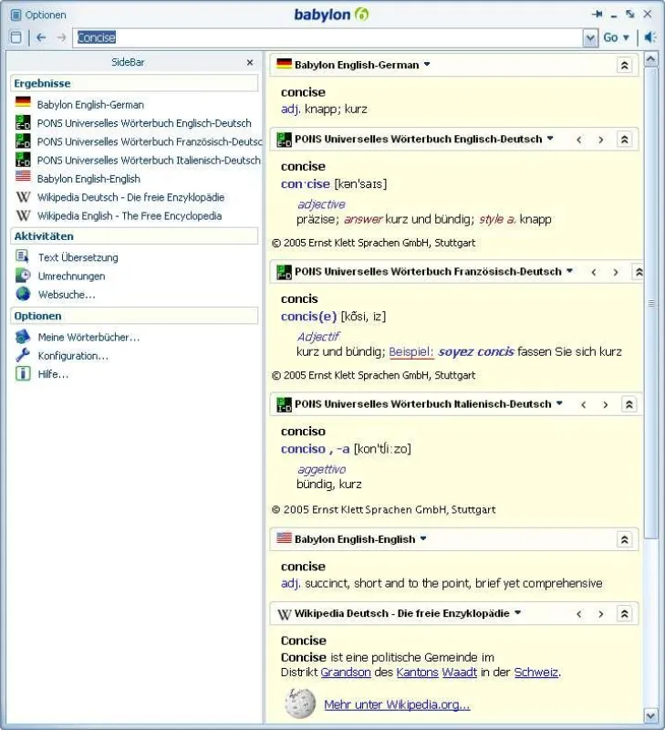Close the SideBar panel

tap(250, 62)
